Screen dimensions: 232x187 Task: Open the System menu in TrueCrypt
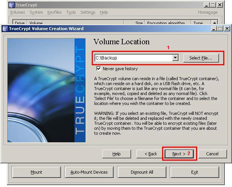click(36, 13)
